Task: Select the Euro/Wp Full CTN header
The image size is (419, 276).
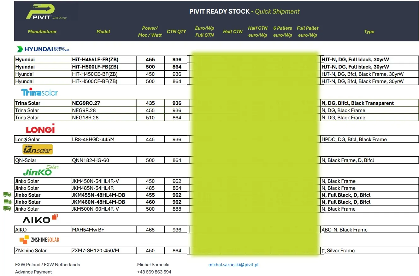Action: point(204,32)
